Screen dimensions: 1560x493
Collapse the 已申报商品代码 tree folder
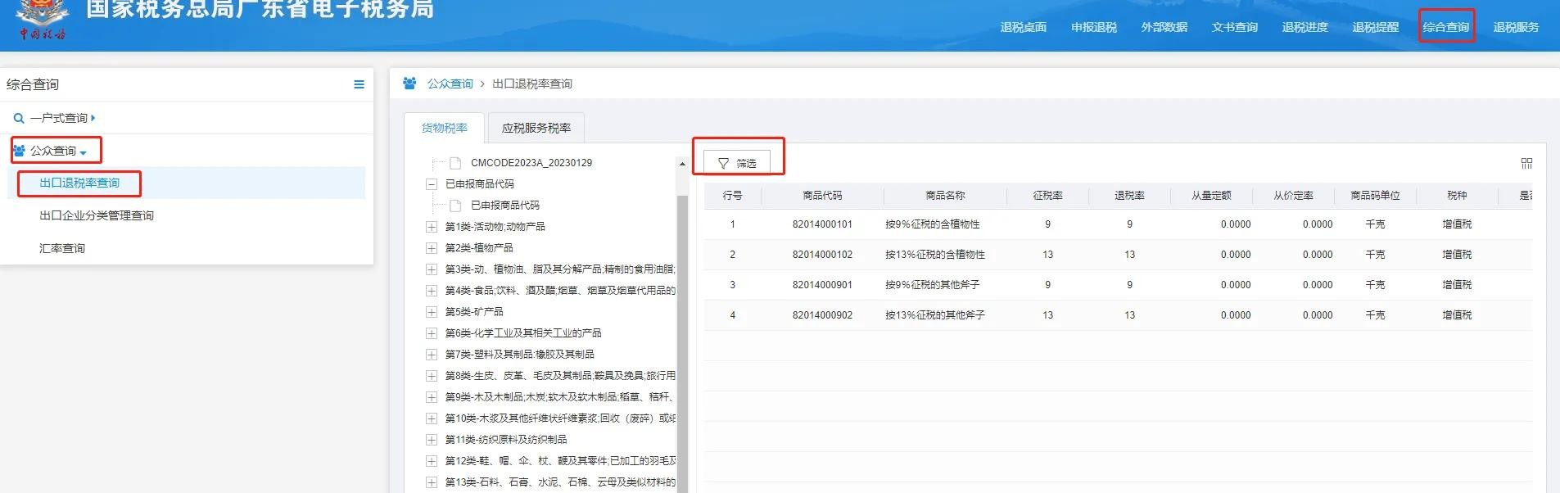431,184
